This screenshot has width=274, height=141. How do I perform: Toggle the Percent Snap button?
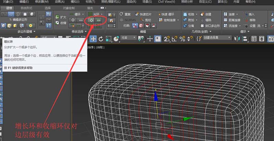(x=182, y=39)
